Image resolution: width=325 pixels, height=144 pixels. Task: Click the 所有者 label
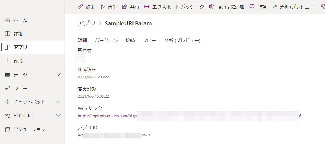tap(85, 50)
